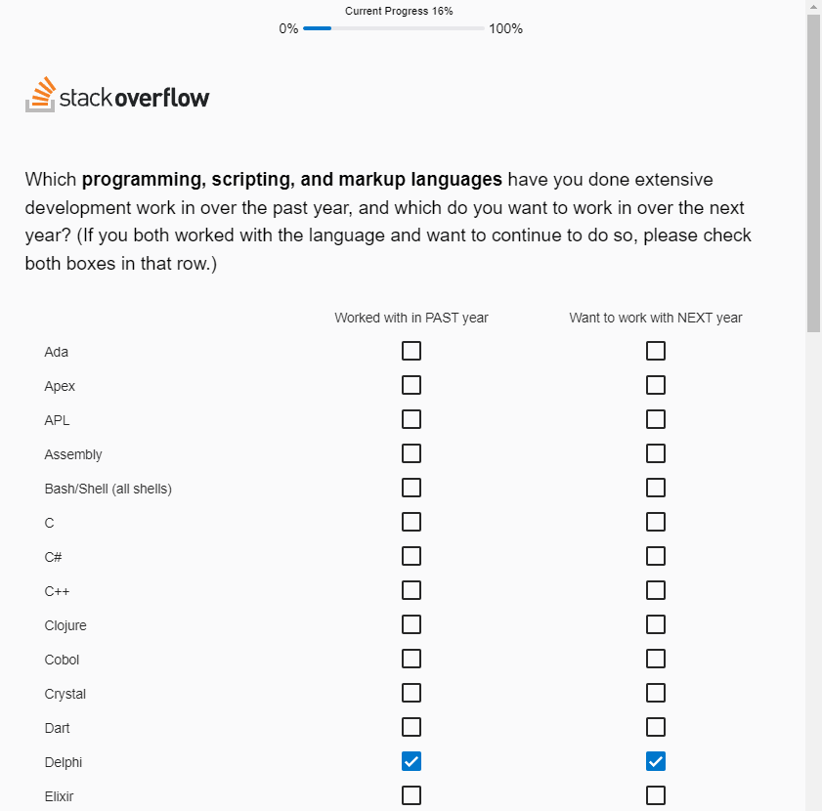Check Elixir for next year
Viewport: 822px width, 811px height.
(x=656, y=794)
